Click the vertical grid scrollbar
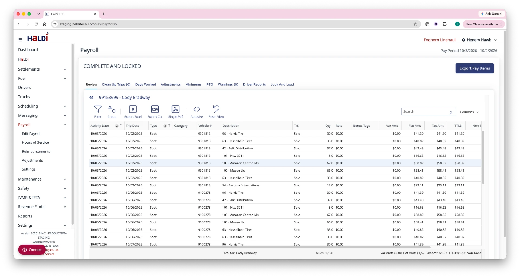 coord(483,157)
